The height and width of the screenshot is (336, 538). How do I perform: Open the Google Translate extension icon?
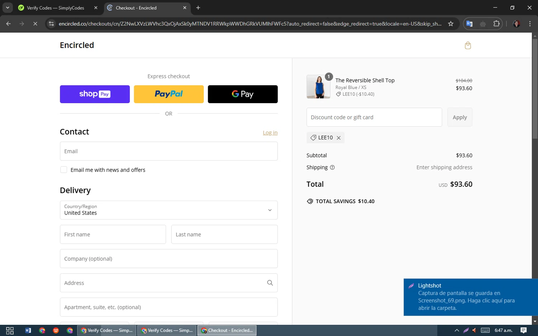[469, 24]
